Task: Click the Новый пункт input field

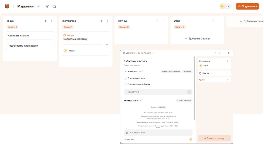Action: click(x=155, y=92)
